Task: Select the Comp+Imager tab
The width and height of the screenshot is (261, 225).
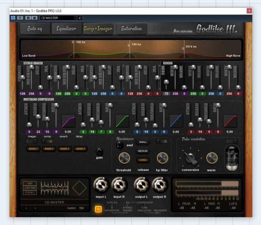Action: (98, 28)
